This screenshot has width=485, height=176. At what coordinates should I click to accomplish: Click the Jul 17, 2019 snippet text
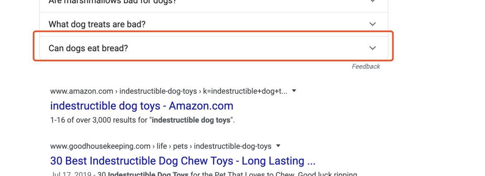72,174
